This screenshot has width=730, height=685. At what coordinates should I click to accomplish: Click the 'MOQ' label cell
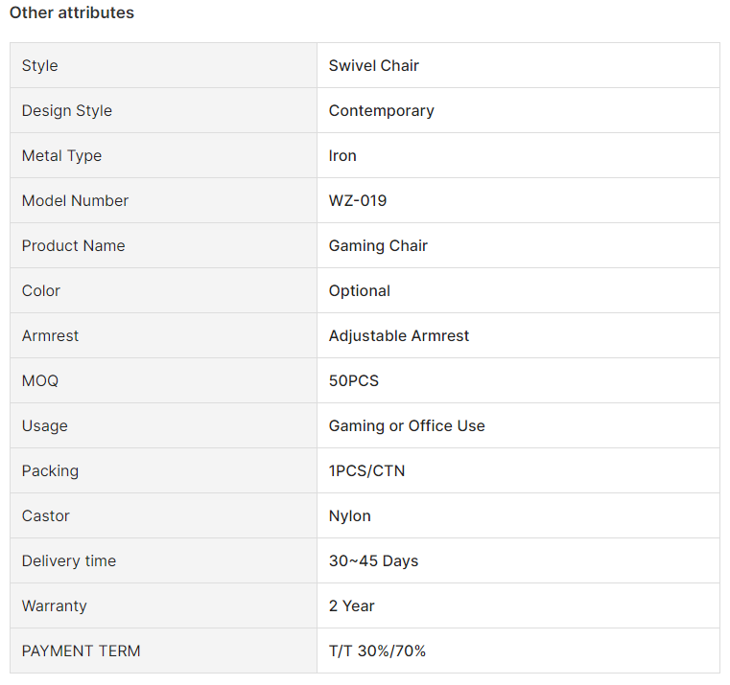(x=163, y=381)
